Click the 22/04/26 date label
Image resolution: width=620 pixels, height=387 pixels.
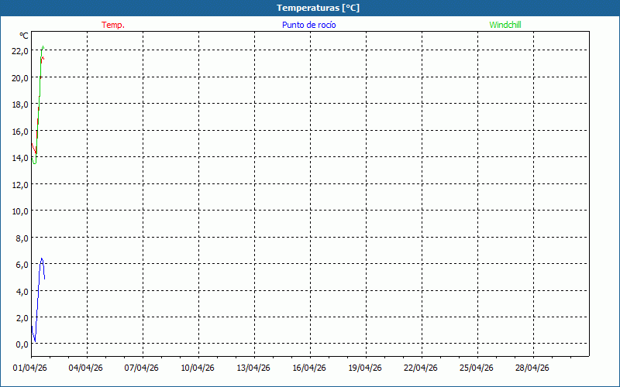(x=420, y=368)
